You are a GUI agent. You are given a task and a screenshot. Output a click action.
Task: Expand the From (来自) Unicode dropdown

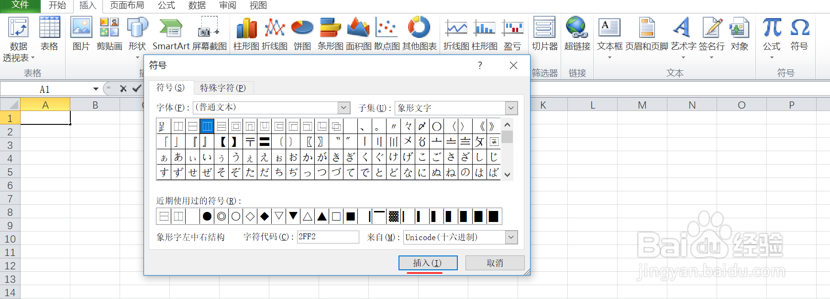point(511,237)
